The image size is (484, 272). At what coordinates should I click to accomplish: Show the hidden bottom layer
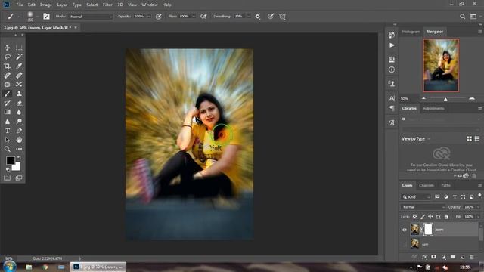coord(405,245)
